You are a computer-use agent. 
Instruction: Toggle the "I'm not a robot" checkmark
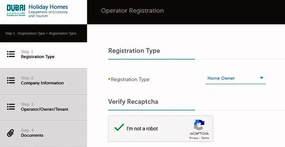[119, 128]
